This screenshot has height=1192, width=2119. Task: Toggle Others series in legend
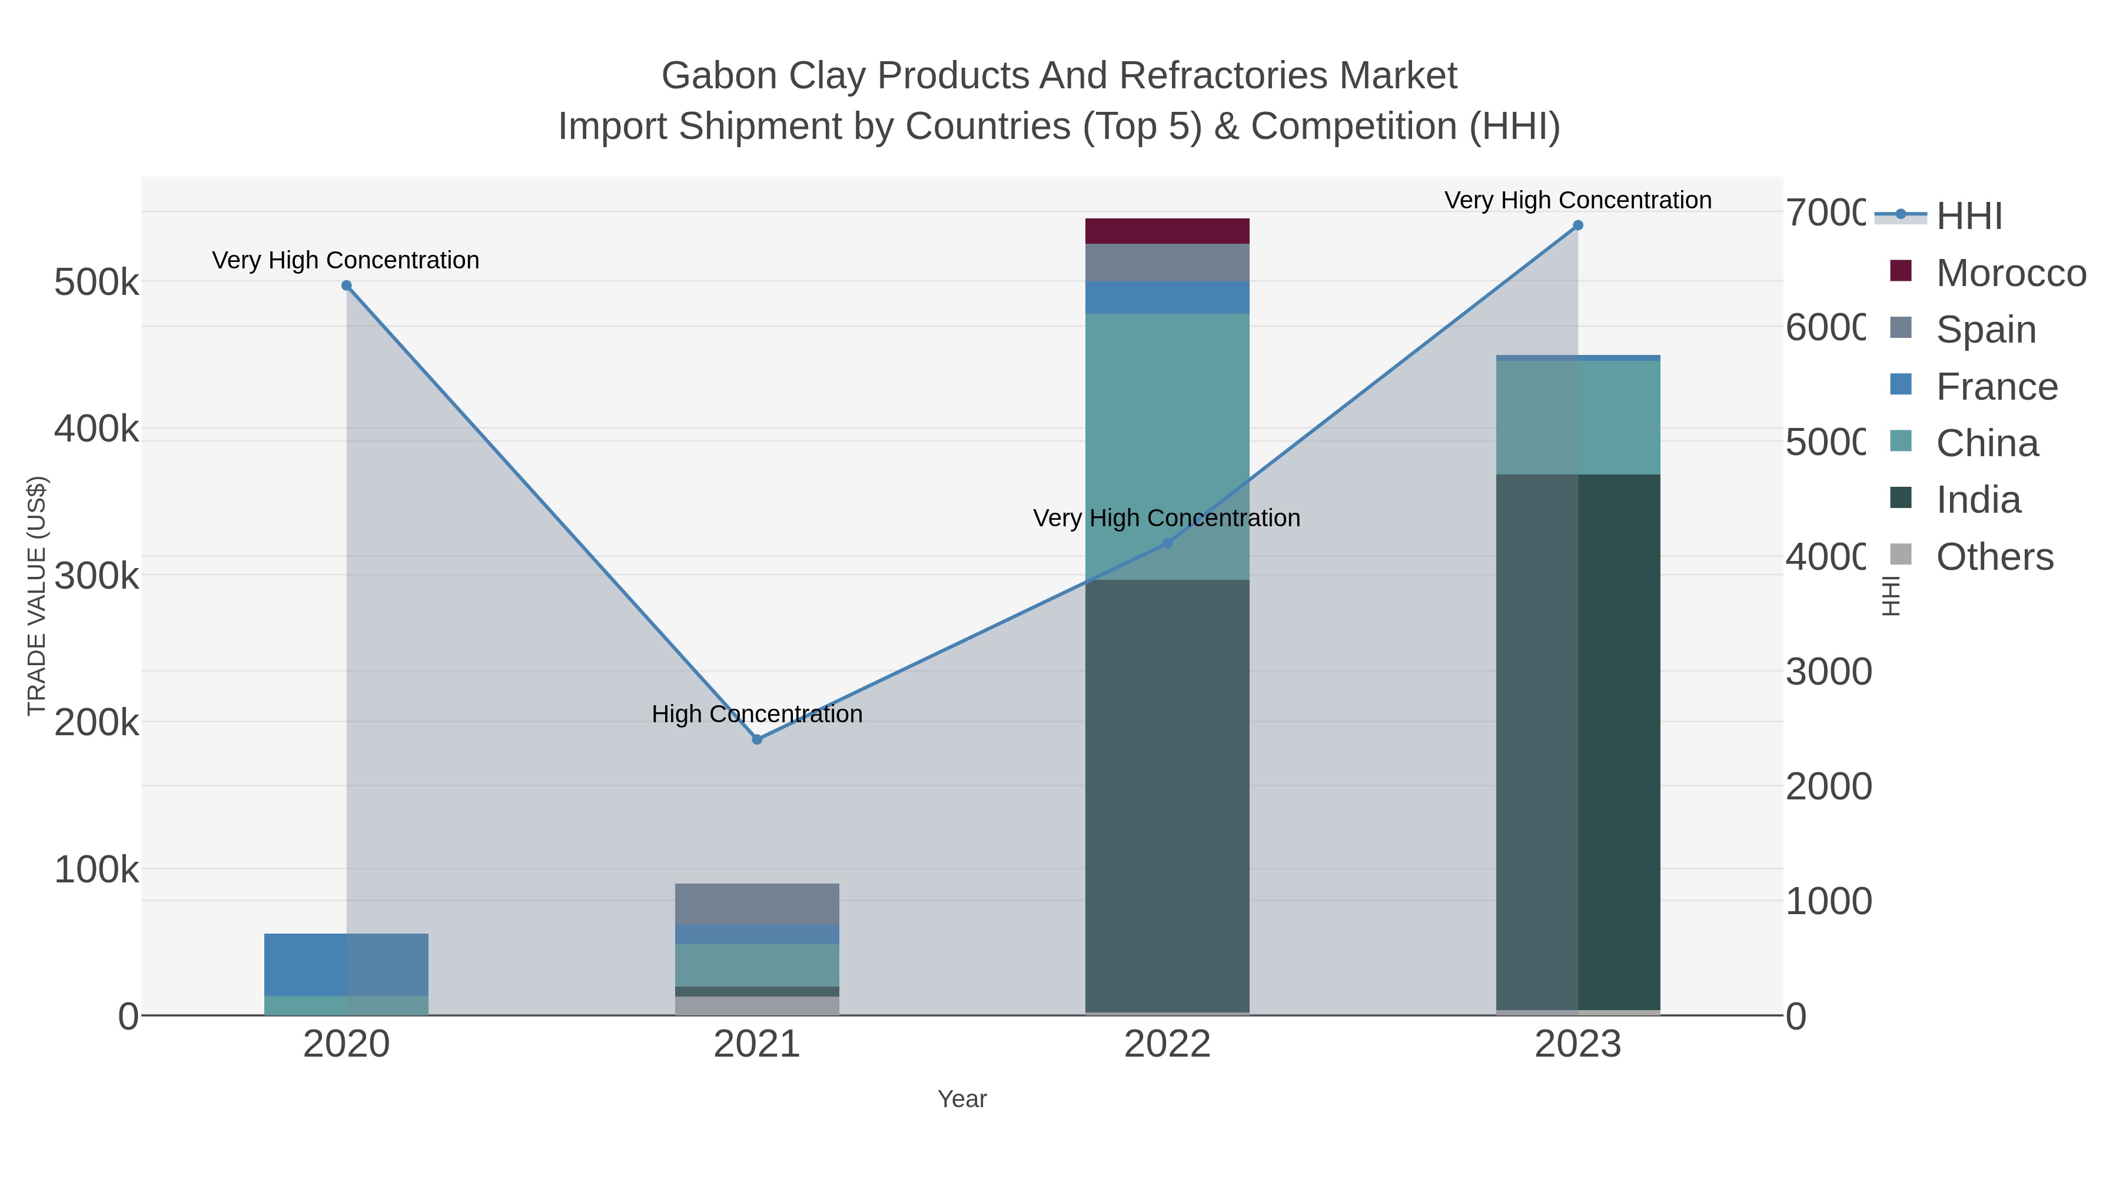(1972, 556)
